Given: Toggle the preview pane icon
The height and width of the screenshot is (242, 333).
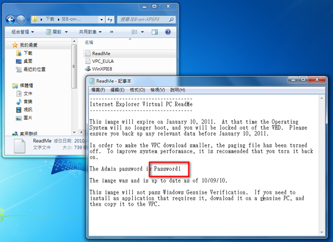Looking at the screenshot, I should pyautogui.click(x=155, y=32).
